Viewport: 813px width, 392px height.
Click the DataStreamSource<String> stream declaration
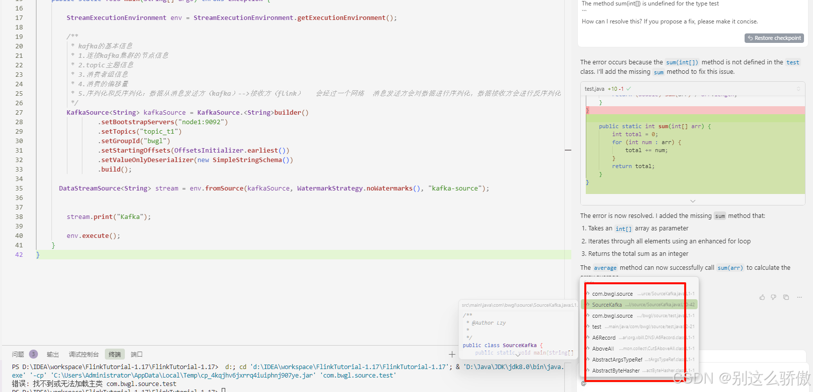pos(274,188)
